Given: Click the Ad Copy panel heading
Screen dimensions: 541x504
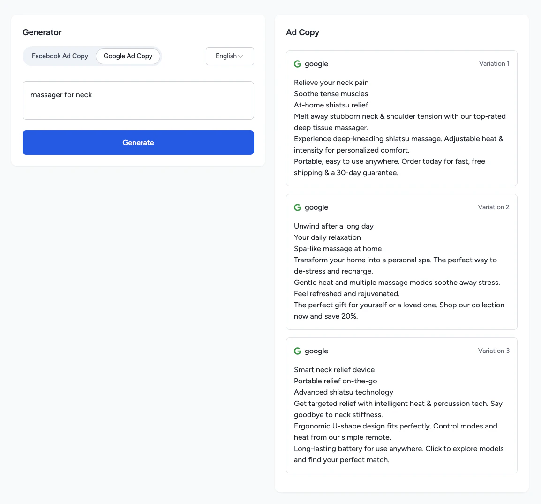Looking at the screenshot, I should 302,32.
